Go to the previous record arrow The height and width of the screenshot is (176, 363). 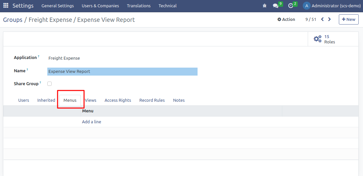[322, 19]
